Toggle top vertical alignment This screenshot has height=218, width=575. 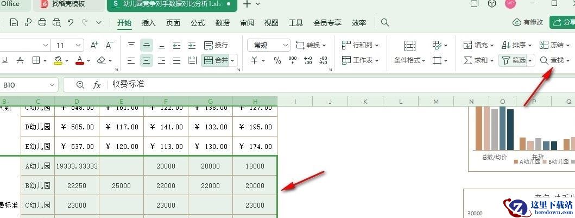pyautogui.click(x=131, y=45)
